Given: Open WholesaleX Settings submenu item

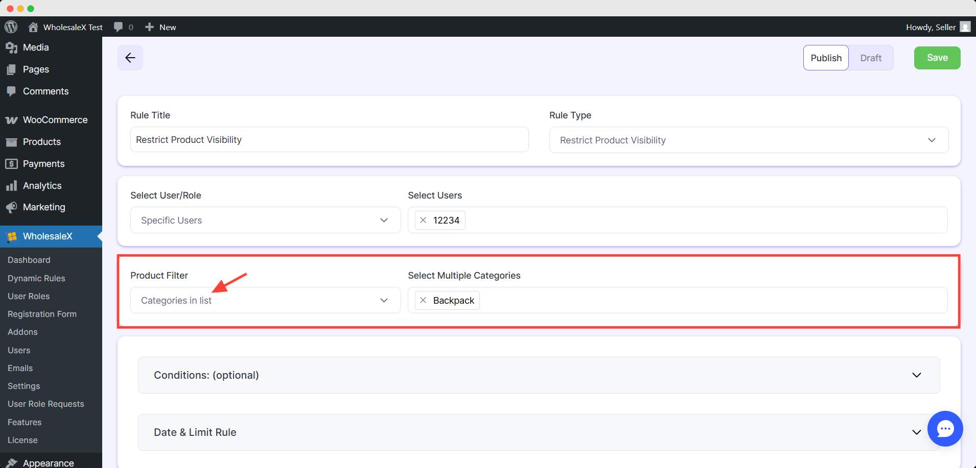Looking at the screenshot, I should click(x=24, y=386).
